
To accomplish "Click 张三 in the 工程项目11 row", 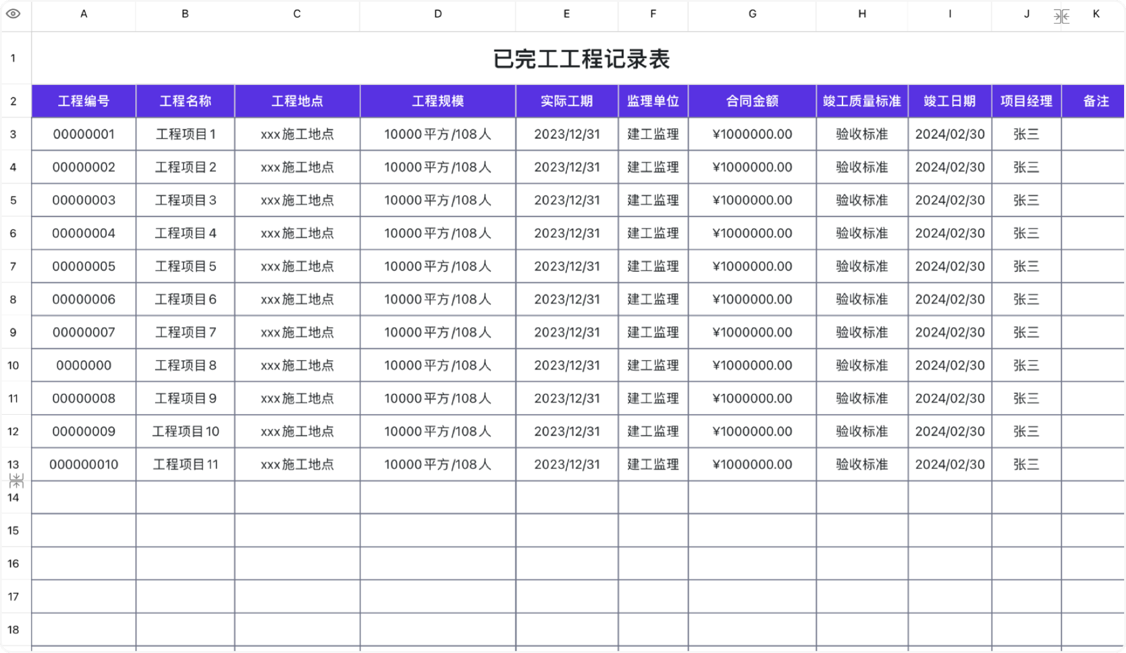I will [x=1026, y=465].
